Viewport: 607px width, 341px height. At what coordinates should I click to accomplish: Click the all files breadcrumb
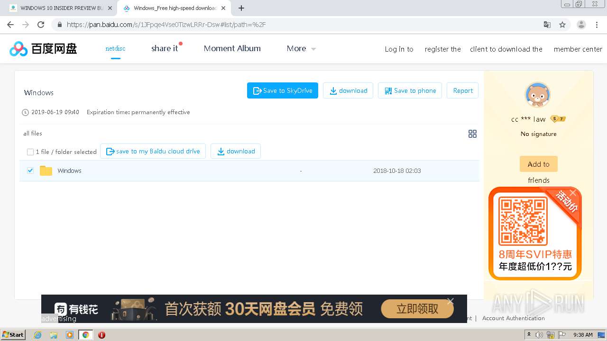(33, 134)
